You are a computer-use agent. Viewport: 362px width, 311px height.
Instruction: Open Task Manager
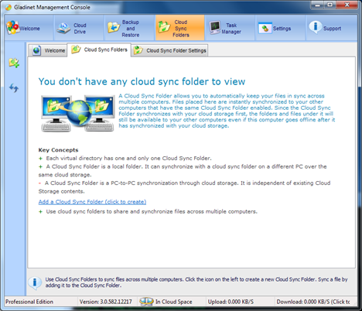230,28
